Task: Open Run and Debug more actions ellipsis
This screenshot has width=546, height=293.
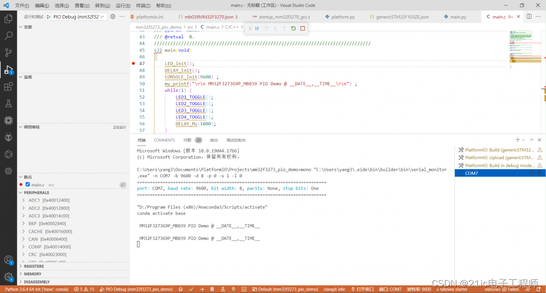Action: (x=122, y=16)
